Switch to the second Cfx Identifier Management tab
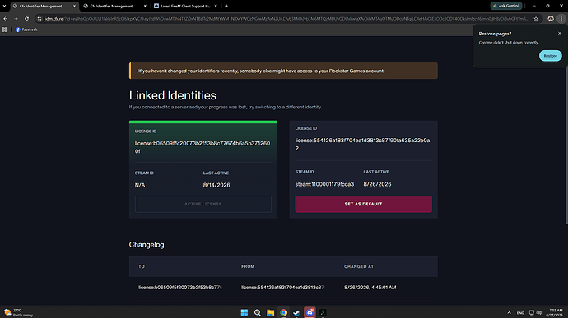568x318 pixels. (x=111, y=6)
